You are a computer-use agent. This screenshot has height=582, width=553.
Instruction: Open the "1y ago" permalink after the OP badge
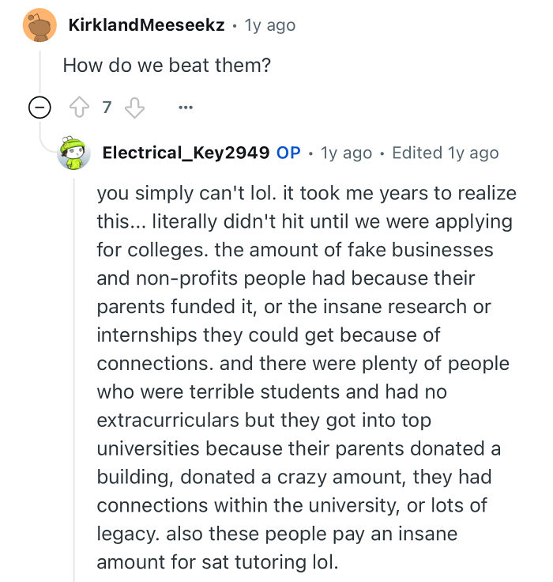coord(346,153)
